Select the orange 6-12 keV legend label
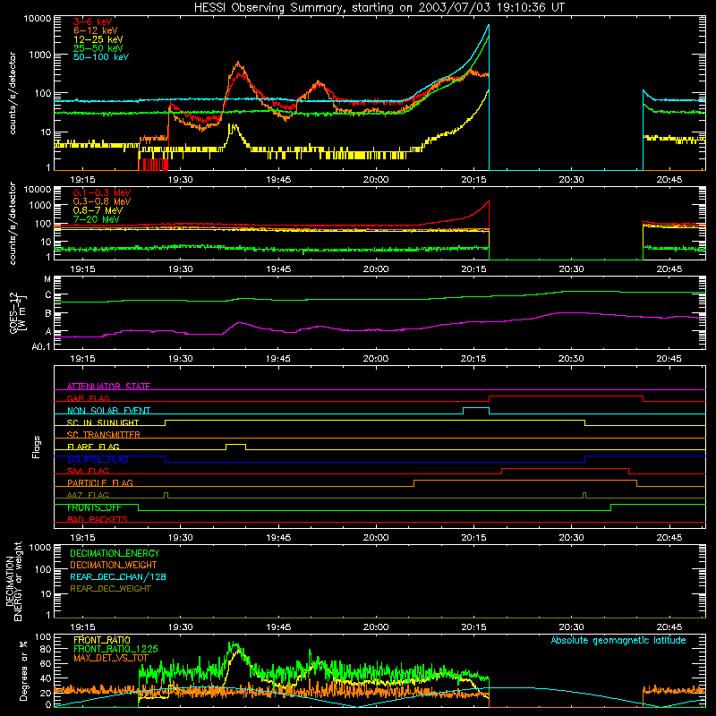716x716 pixels. click(96, 30)
